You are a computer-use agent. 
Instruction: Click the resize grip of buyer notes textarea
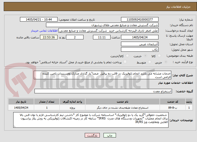click(14, 126)
